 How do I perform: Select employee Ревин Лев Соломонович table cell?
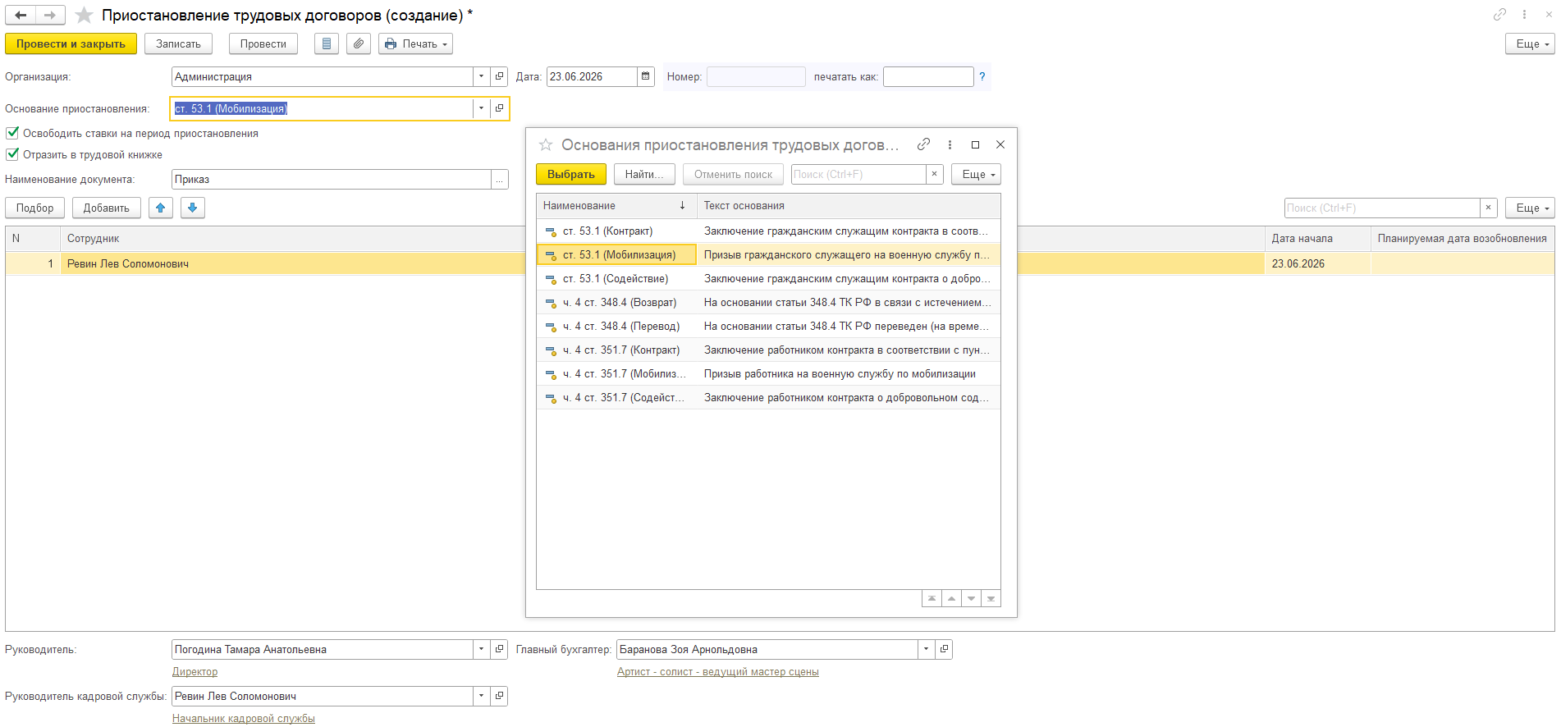coord(292,263)
